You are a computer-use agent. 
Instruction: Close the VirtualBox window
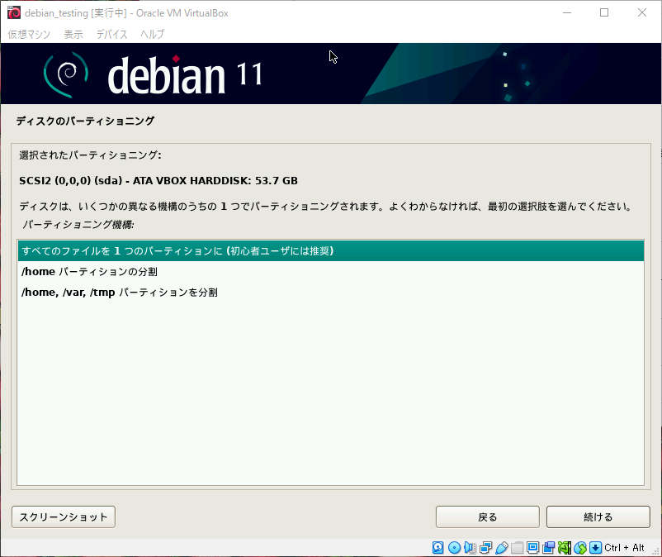[641, 12]
